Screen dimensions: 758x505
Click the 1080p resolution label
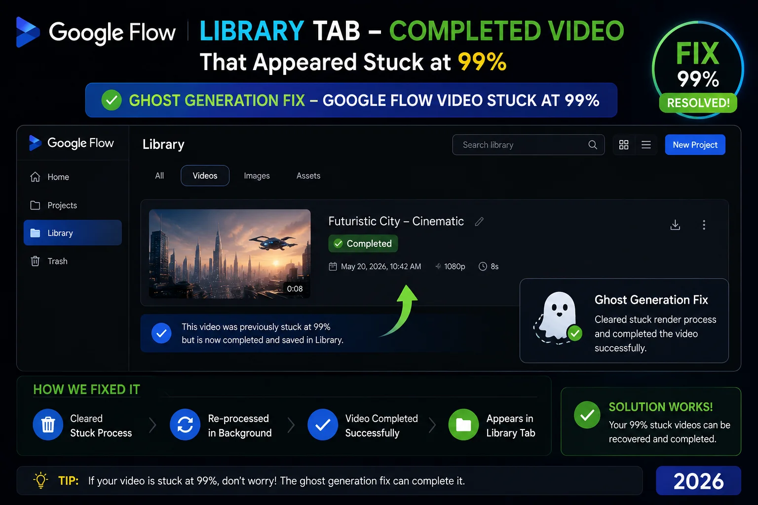click(455, 266)
